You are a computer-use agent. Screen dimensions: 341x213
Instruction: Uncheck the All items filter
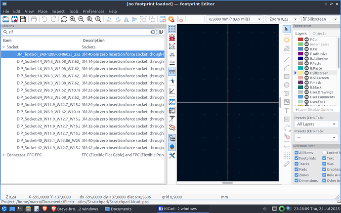pos(297,153)
